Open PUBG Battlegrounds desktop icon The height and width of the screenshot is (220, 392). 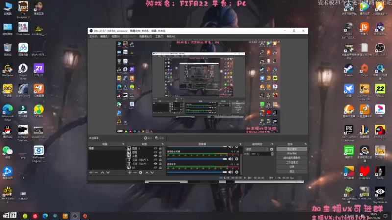click(349, 31)
